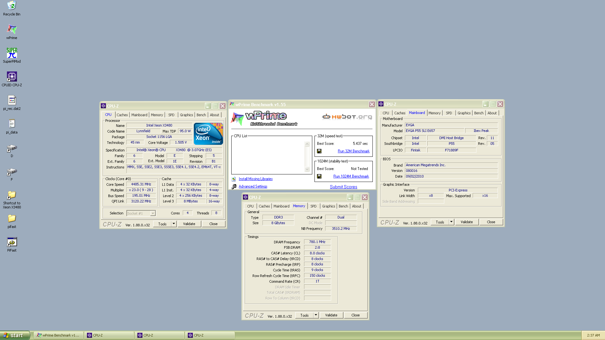Open the Windows Start button

[x=15, y=335]
